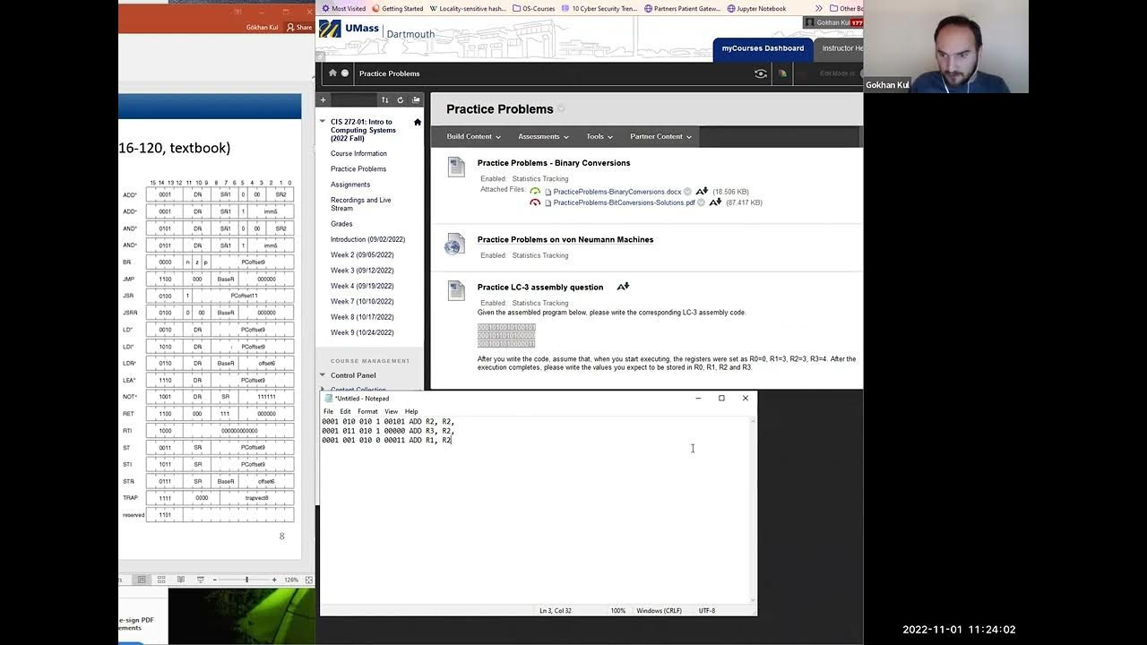
Task: Download alternative formats for BinaryConversions.docx
Action: point(702,191)
